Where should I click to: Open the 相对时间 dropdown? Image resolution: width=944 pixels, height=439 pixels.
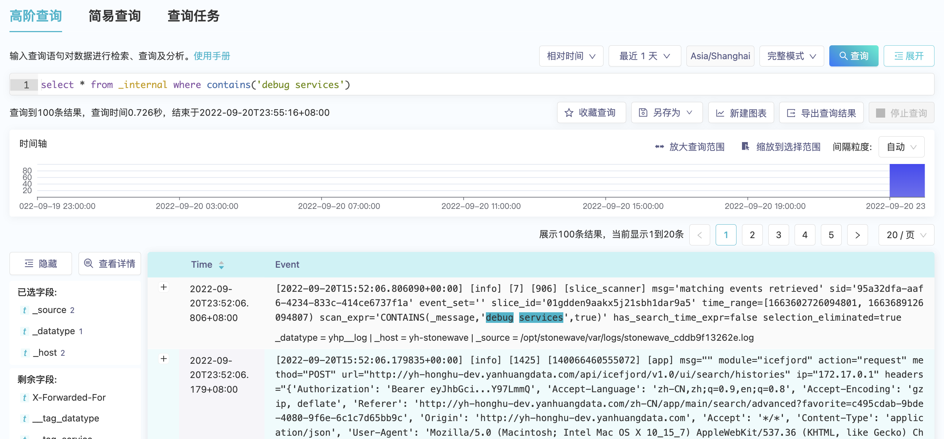(571, 56)
